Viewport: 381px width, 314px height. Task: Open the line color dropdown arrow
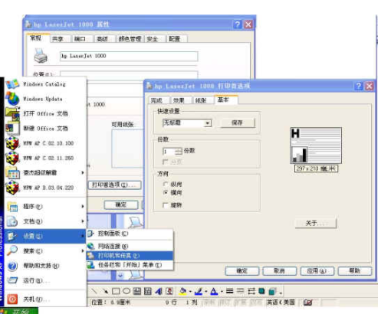205,291
